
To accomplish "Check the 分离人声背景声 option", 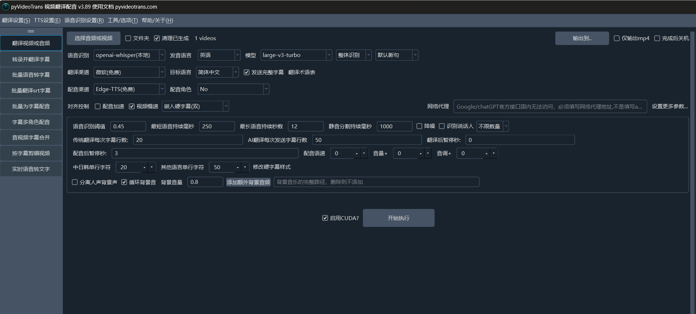I will pyautogui.click(x=75, y=182).
